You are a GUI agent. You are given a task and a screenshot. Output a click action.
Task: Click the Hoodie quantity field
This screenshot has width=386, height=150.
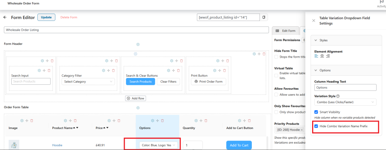(x=193, y=145)
